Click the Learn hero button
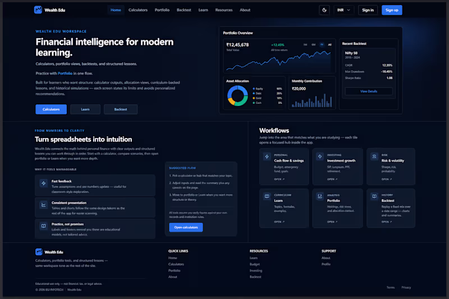The height and width of the screenshot is (299, 449). tap(85, 109)
